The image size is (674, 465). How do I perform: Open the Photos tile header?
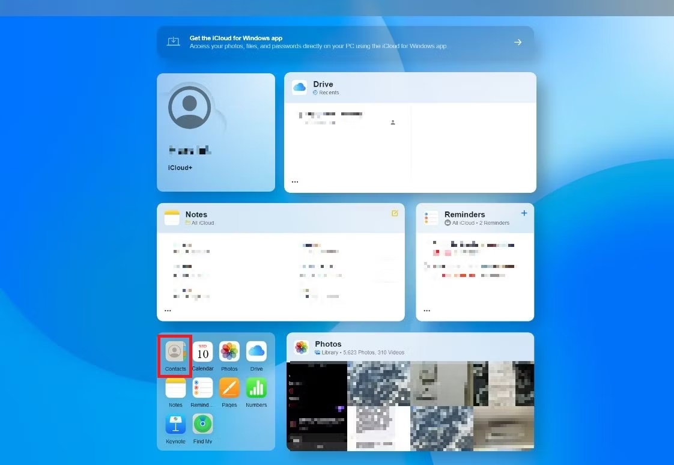(x=328, y=344)
